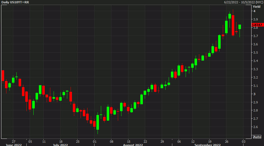The height and width of the screenshot is (146, 264).
Task: Select July 2022 on the time axis
Action: [x=60, y=145]
